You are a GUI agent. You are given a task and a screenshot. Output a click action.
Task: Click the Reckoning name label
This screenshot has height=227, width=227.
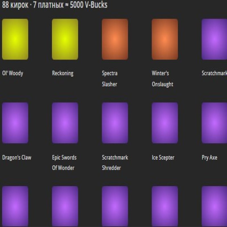pos(62,73)
